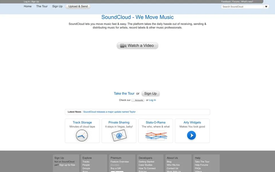Open Getting Started under Developers
The image size is (275, 172).
pos(146,162)
